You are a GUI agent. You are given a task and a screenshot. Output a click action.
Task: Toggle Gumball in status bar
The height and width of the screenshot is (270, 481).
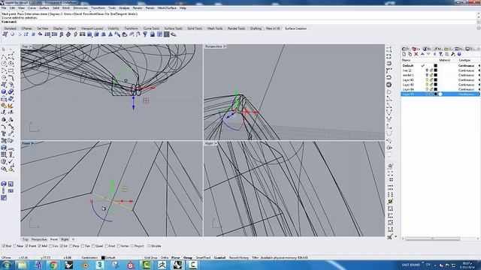pos(219,258)
